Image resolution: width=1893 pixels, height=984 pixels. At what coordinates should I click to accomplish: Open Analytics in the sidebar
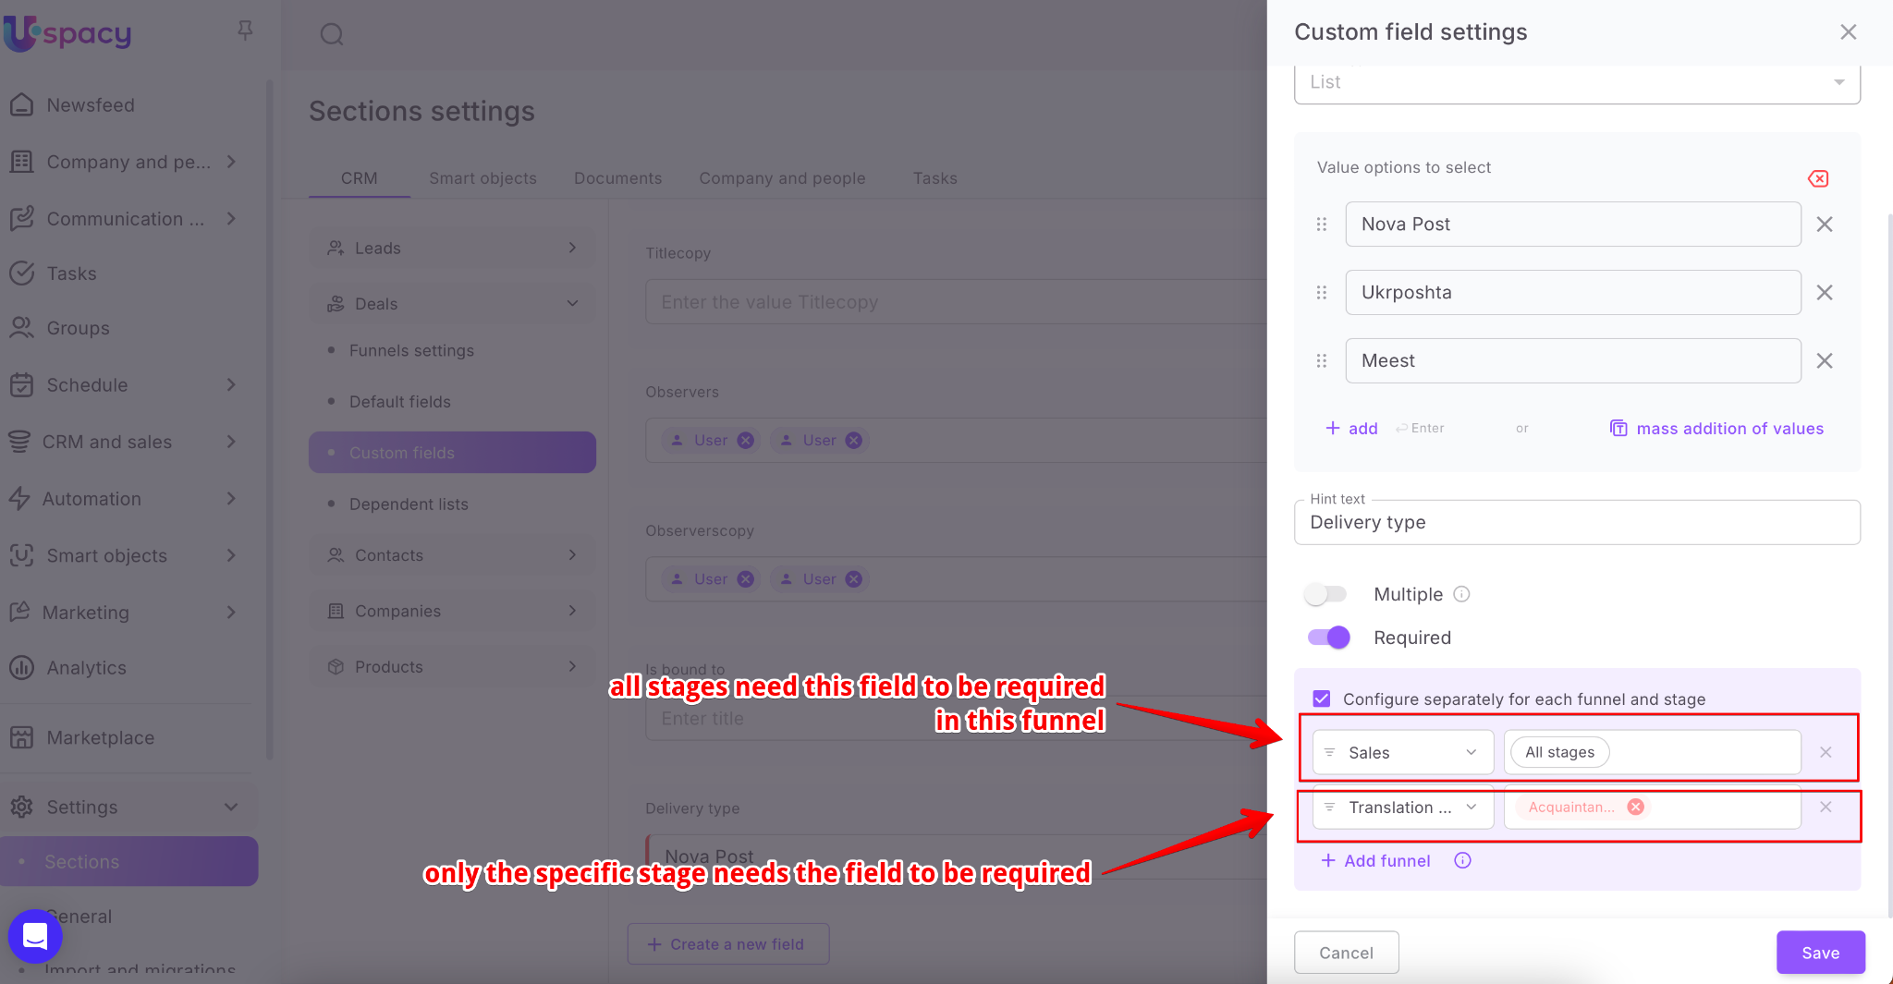[x=86, y=667]
